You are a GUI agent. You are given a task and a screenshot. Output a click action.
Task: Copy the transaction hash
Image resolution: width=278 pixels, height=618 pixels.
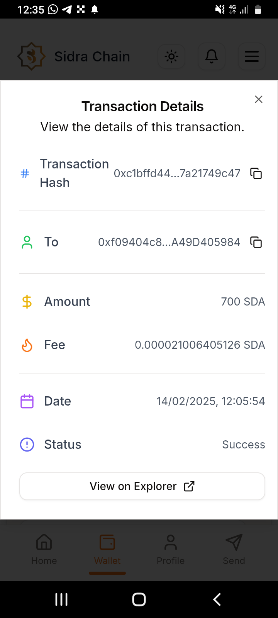256,173
